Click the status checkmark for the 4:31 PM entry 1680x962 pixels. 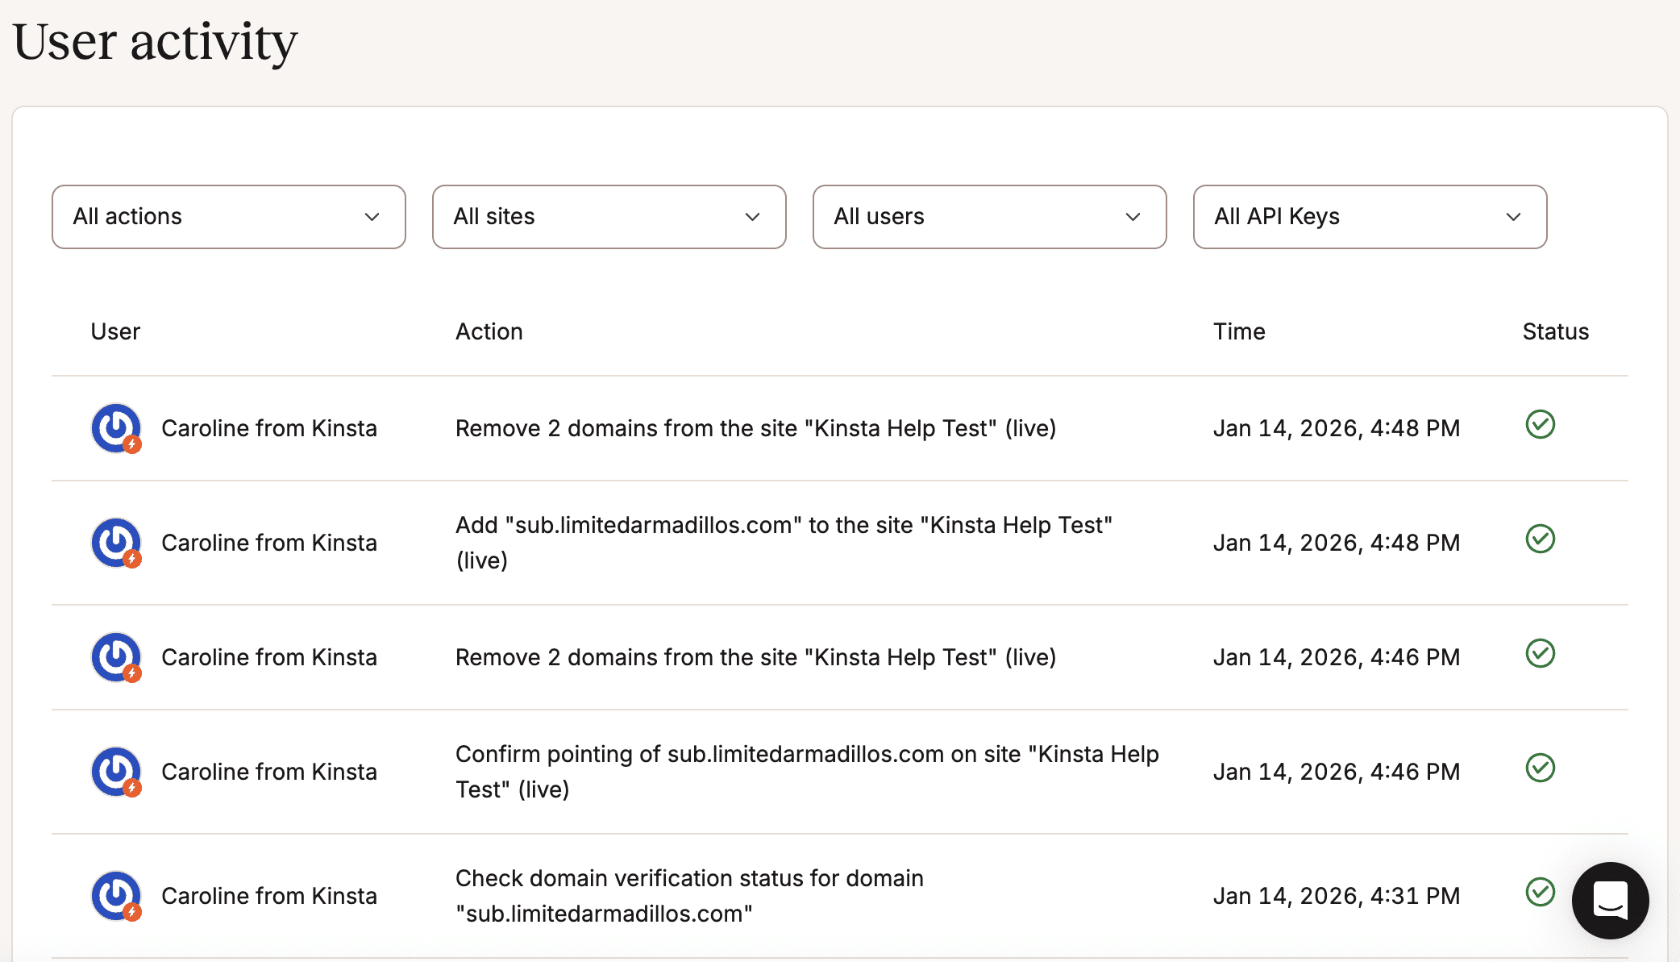coord(1540,892)
